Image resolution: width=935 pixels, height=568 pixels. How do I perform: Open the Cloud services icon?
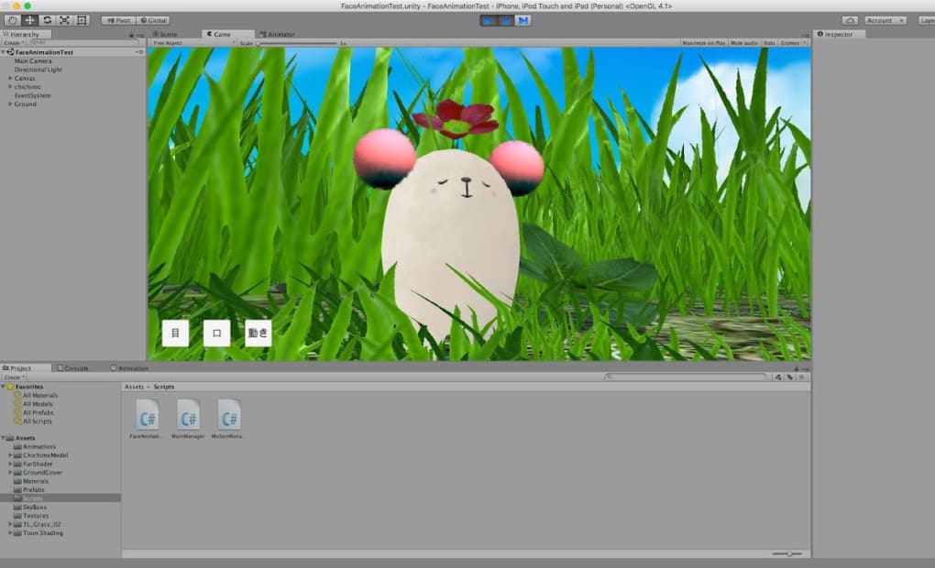[850, 20]
